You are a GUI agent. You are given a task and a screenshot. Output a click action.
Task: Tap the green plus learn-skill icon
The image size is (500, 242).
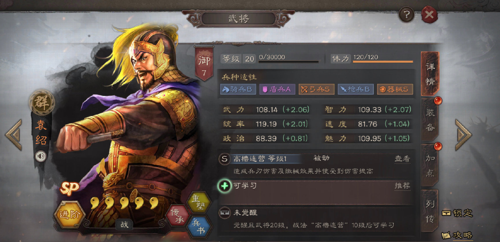click(224, 186)
